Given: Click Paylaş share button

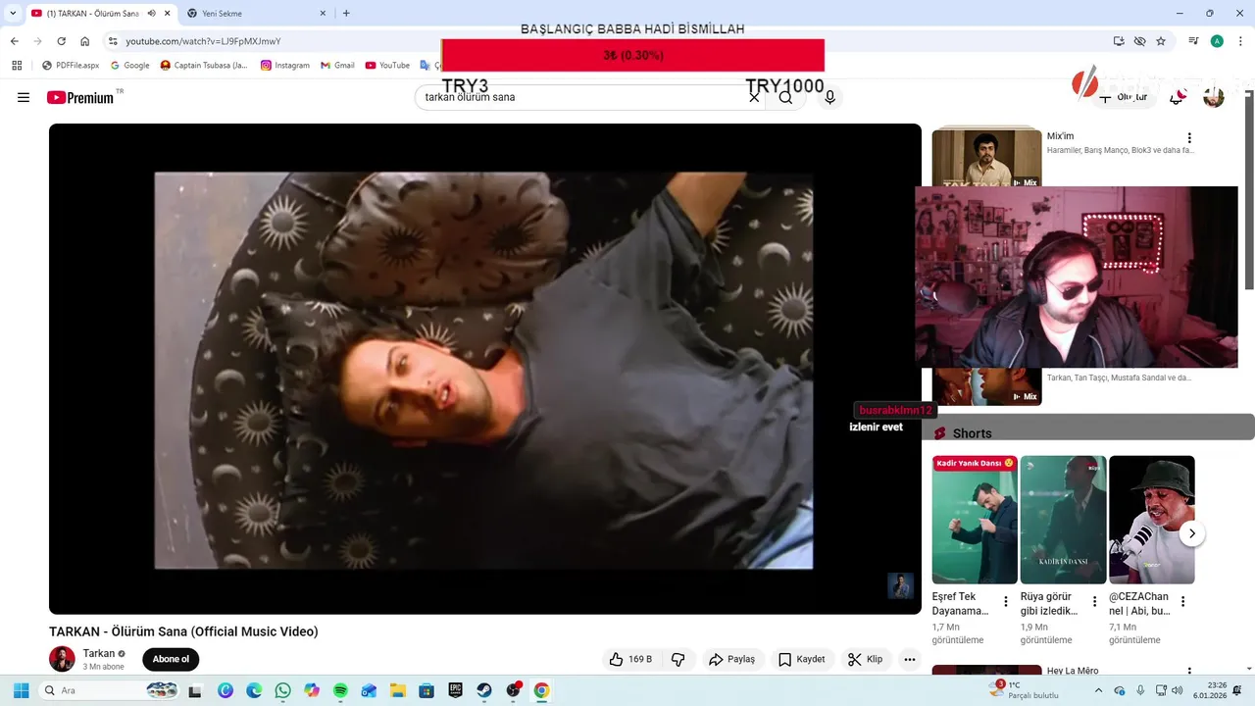Looking at the screenshot, I should coord(732,659).
